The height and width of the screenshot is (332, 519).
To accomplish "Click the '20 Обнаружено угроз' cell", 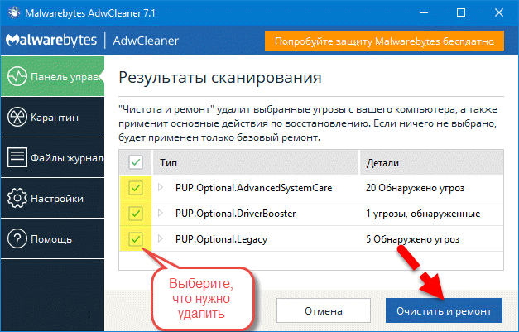I will tap(415, 188).
